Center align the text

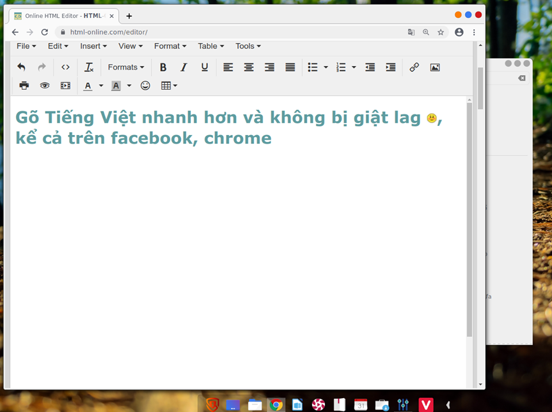249,67
